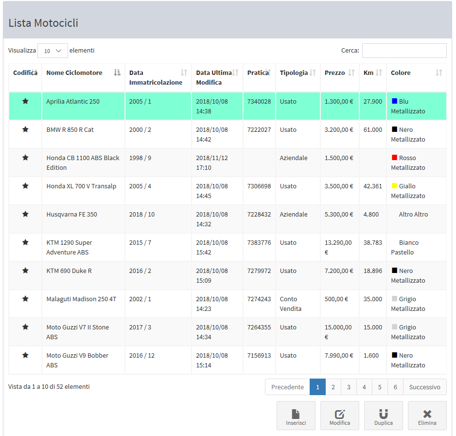Click the red swatch on Honda CB 1100 row
Viewport: 456px width, 436px height.
click(x=395, y=158)
